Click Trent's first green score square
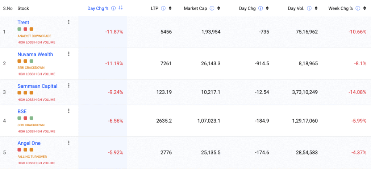371x169 pixels. (20, 29)
